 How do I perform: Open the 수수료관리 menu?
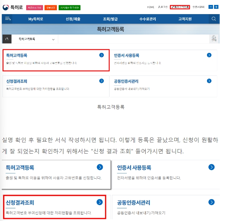click(x=148, y=19)
